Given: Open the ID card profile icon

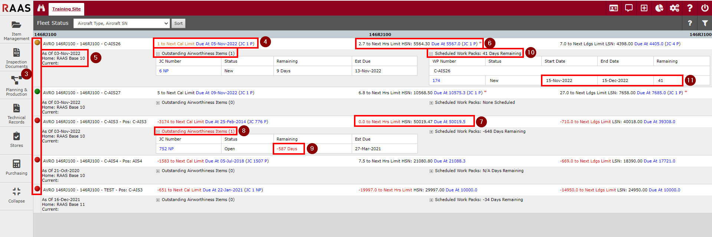Looking at the screenshot, I should click(x=614, y=8).
